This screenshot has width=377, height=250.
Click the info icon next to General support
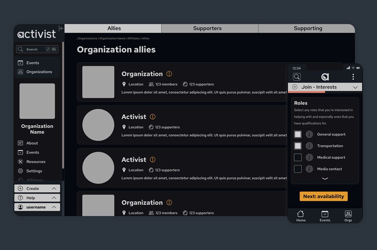click(309, 134)
